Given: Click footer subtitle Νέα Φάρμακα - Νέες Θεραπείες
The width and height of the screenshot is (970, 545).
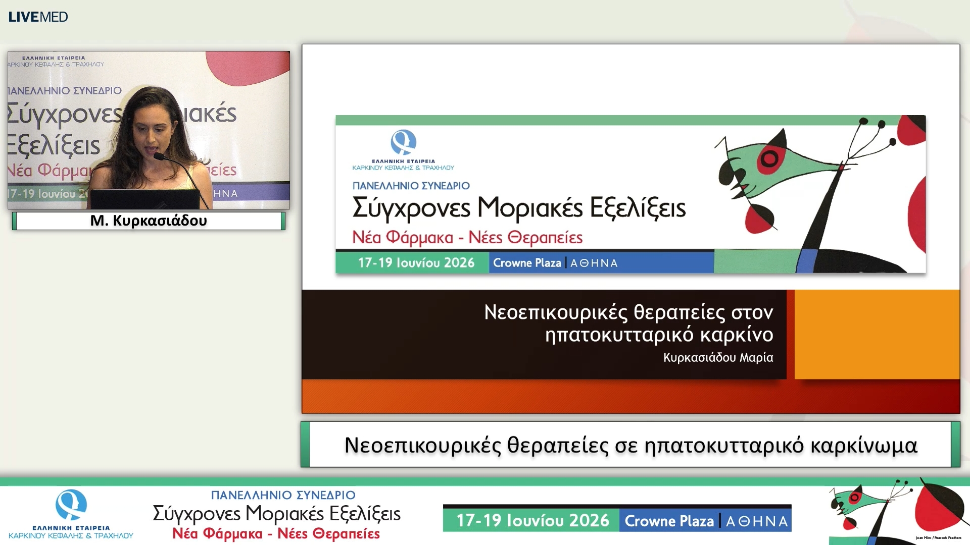Looking at the screenshot, I should 276,533.
